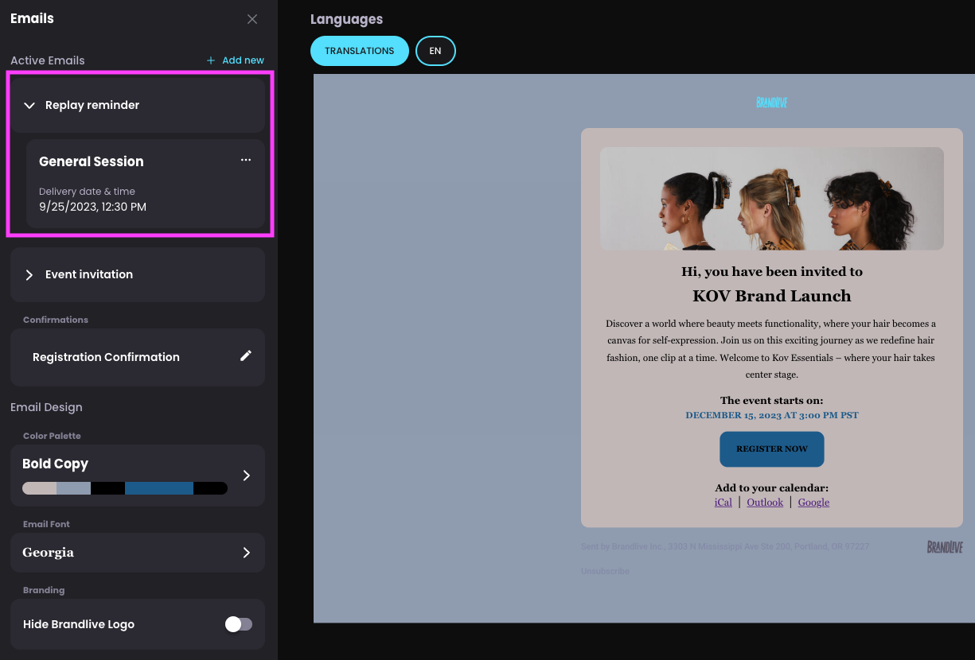The width and height of the screenshot is (975, 660).
Task: Expand the Event invitation section
Action: point(29,274)
